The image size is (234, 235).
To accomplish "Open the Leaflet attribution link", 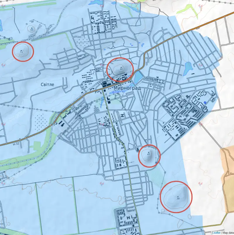I will [x=216, y=233].
